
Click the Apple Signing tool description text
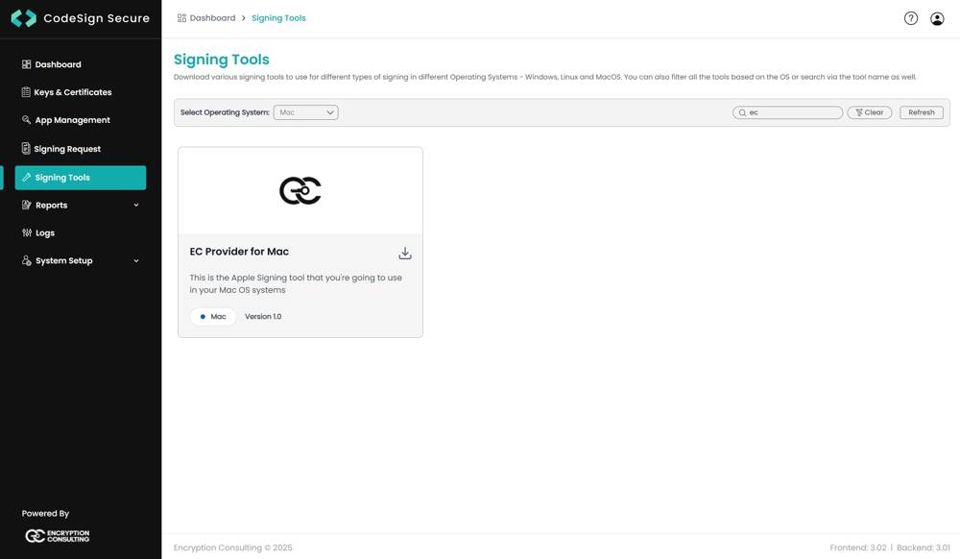point(296,283)
